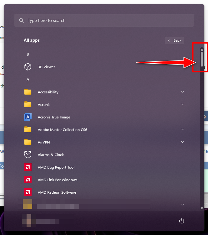Select the Adobe Master Collection CS6 label
Screen dimensions: 211x235
pos(63,130)
